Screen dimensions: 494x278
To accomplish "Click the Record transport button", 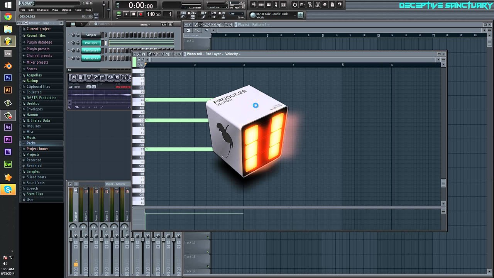I will tap(140, 14).
